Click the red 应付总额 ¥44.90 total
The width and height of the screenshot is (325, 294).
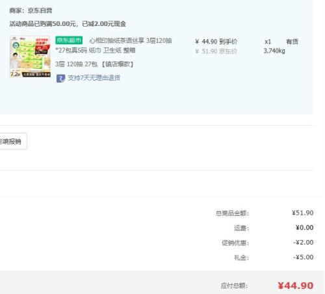point(296,286)
